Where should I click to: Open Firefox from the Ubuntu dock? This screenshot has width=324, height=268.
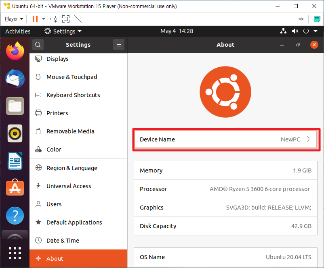15,51
